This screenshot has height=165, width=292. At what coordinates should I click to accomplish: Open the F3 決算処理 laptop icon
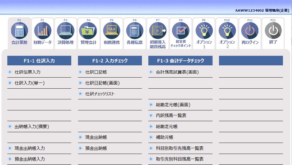click(x=65, y=31)
